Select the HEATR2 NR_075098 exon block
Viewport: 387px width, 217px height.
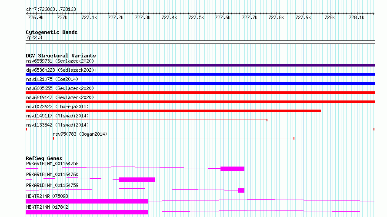tap(87, 201)
